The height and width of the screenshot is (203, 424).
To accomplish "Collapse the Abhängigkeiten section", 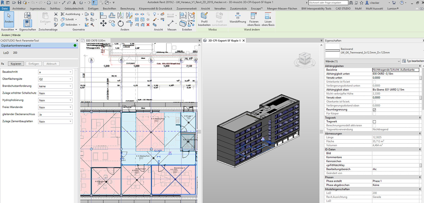I will click(420, 66).
